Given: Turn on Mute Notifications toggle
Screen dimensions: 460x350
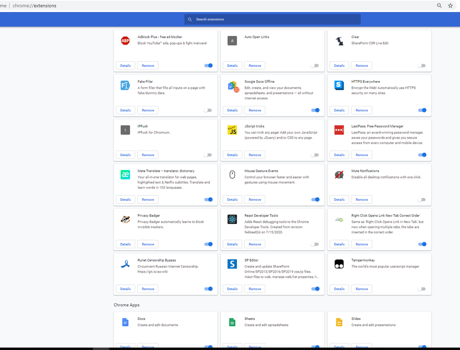Looking at the screenshot, I should pyautogui.click(x=422, y=199).
